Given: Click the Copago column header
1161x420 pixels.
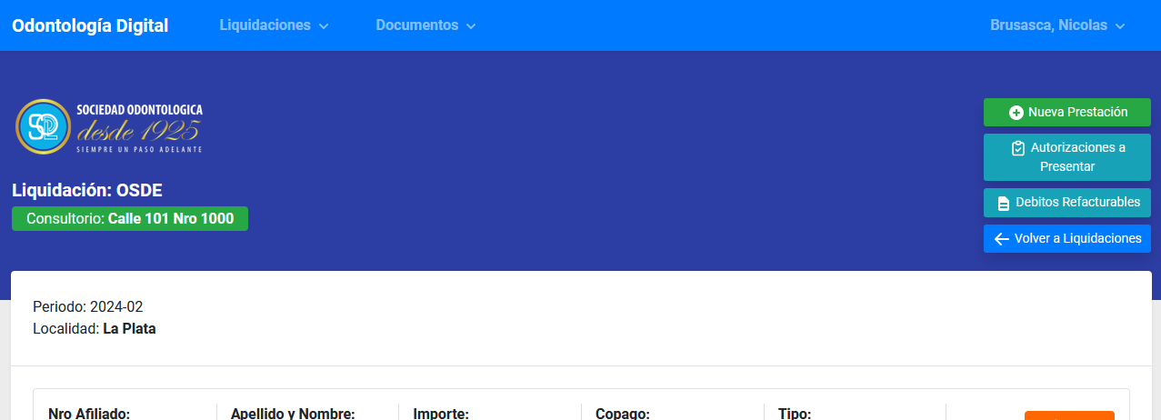Looking at the screenshot, I should pos(623,414).
